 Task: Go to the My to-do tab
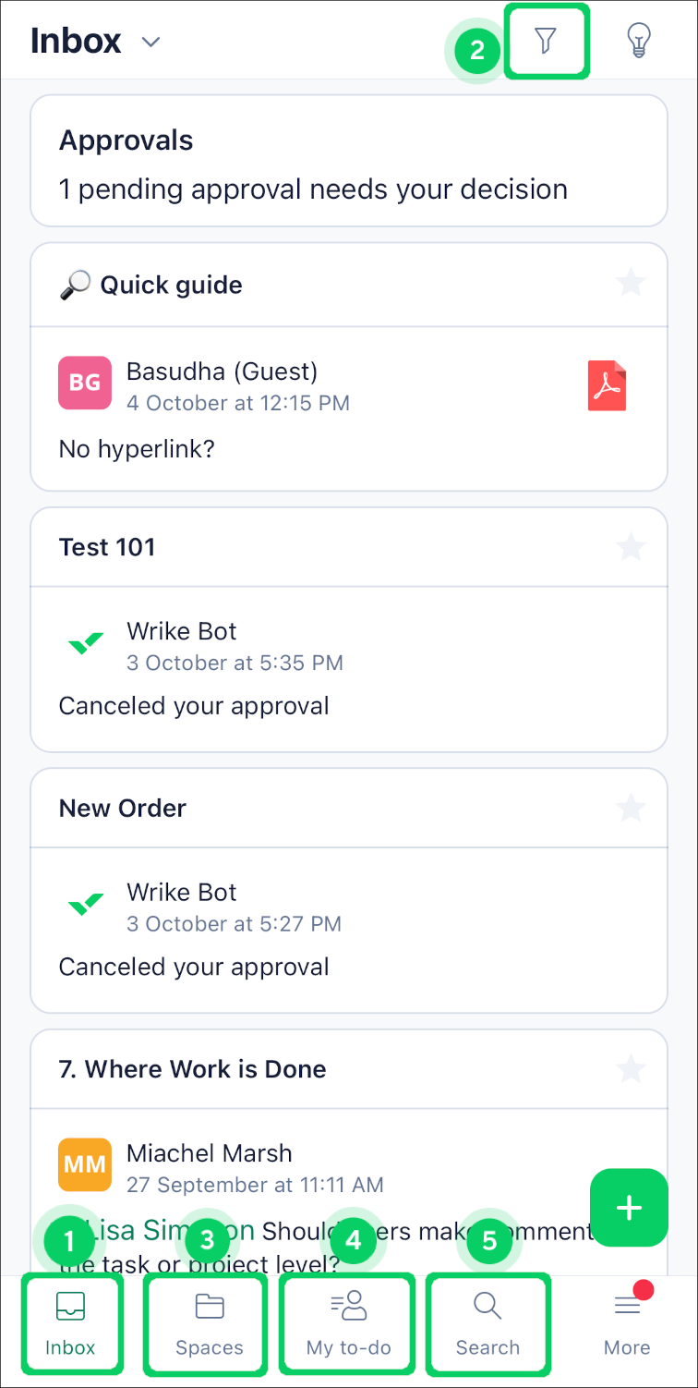coord(349,1325)
